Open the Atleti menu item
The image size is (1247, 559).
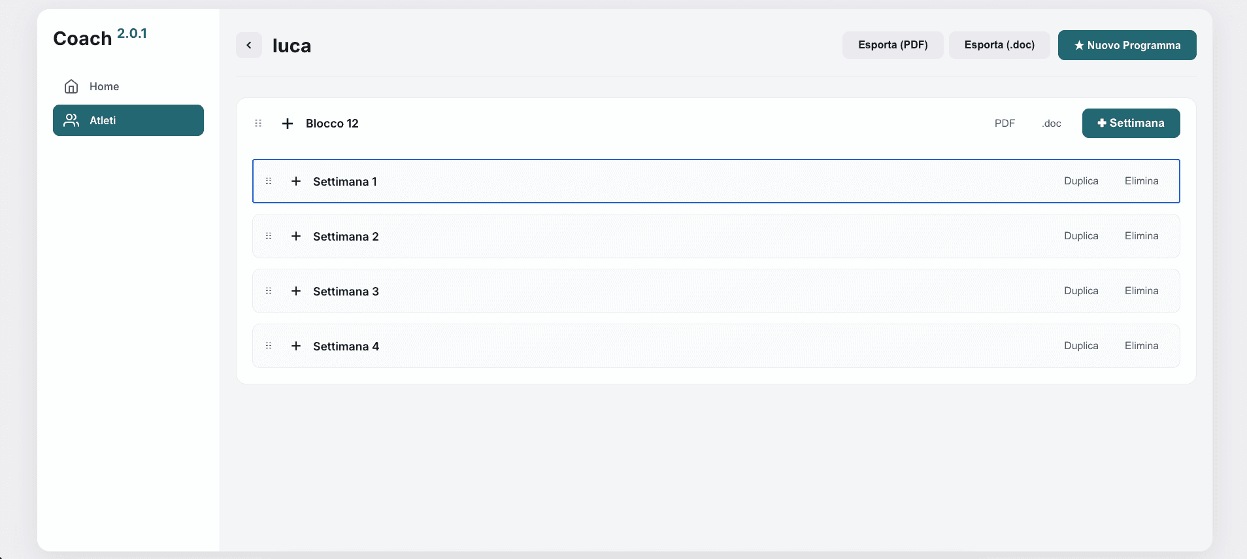point(128,120)
